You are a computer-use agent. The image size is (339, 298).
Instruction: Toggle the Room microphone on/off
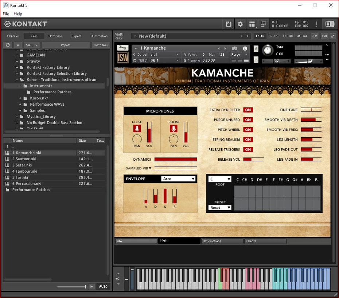point(174,129)
